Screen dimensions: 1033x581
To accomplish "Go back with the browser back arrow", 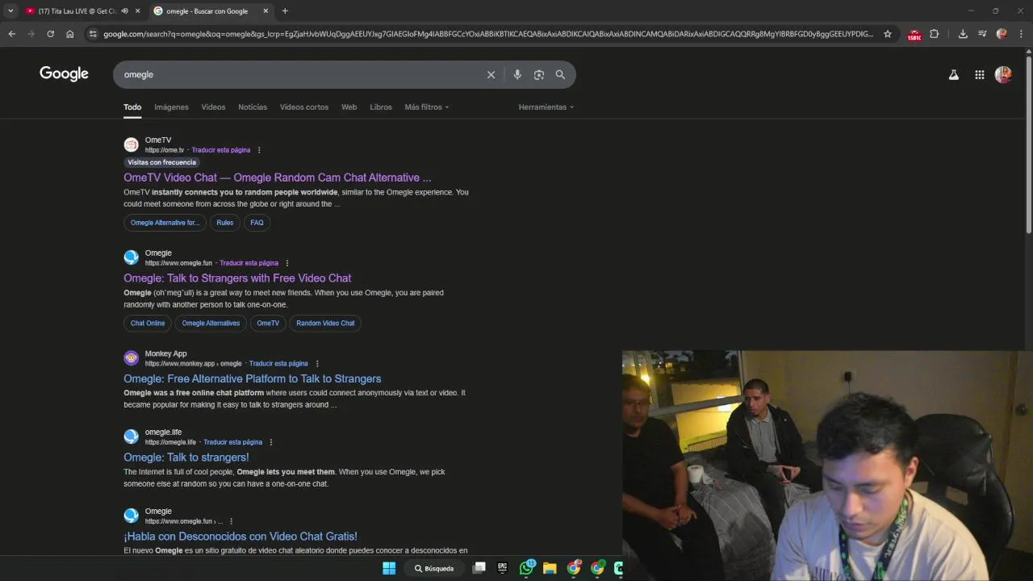I will 12,34.
